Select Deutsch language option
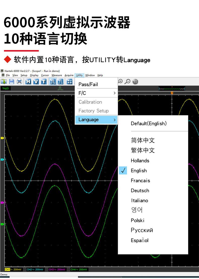This screenshot has width=199, height=279. 140,191
